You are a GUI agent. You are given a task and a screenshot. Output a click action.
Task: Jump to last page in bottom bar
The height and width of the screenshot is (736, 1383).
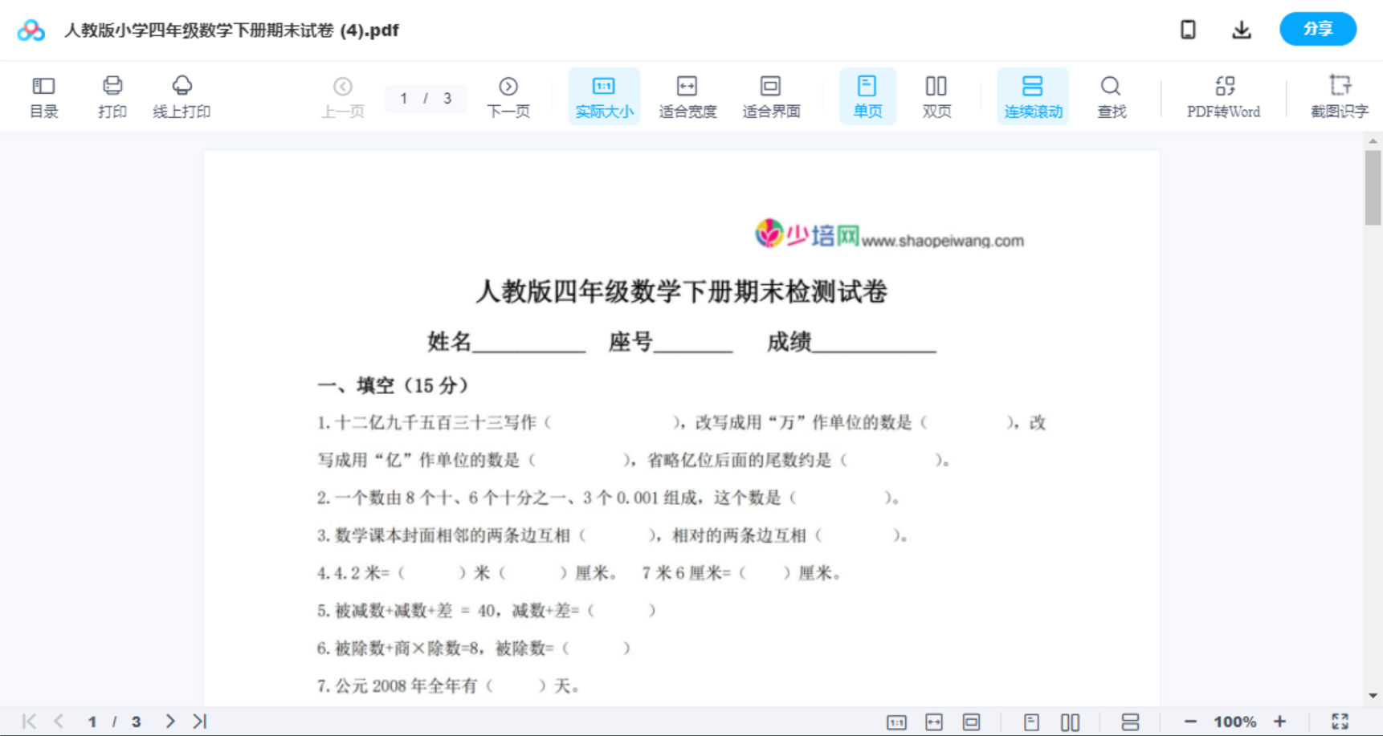pos(200,722)
